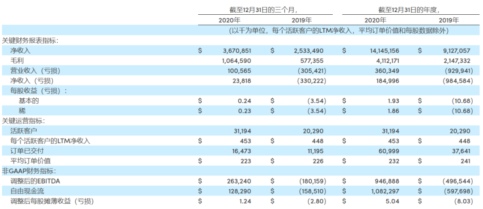Image resolution: width=483 pixels, height=209 pixels.
Task: Click the annual net revenue value 14,145,156
Action: point(381,51)
